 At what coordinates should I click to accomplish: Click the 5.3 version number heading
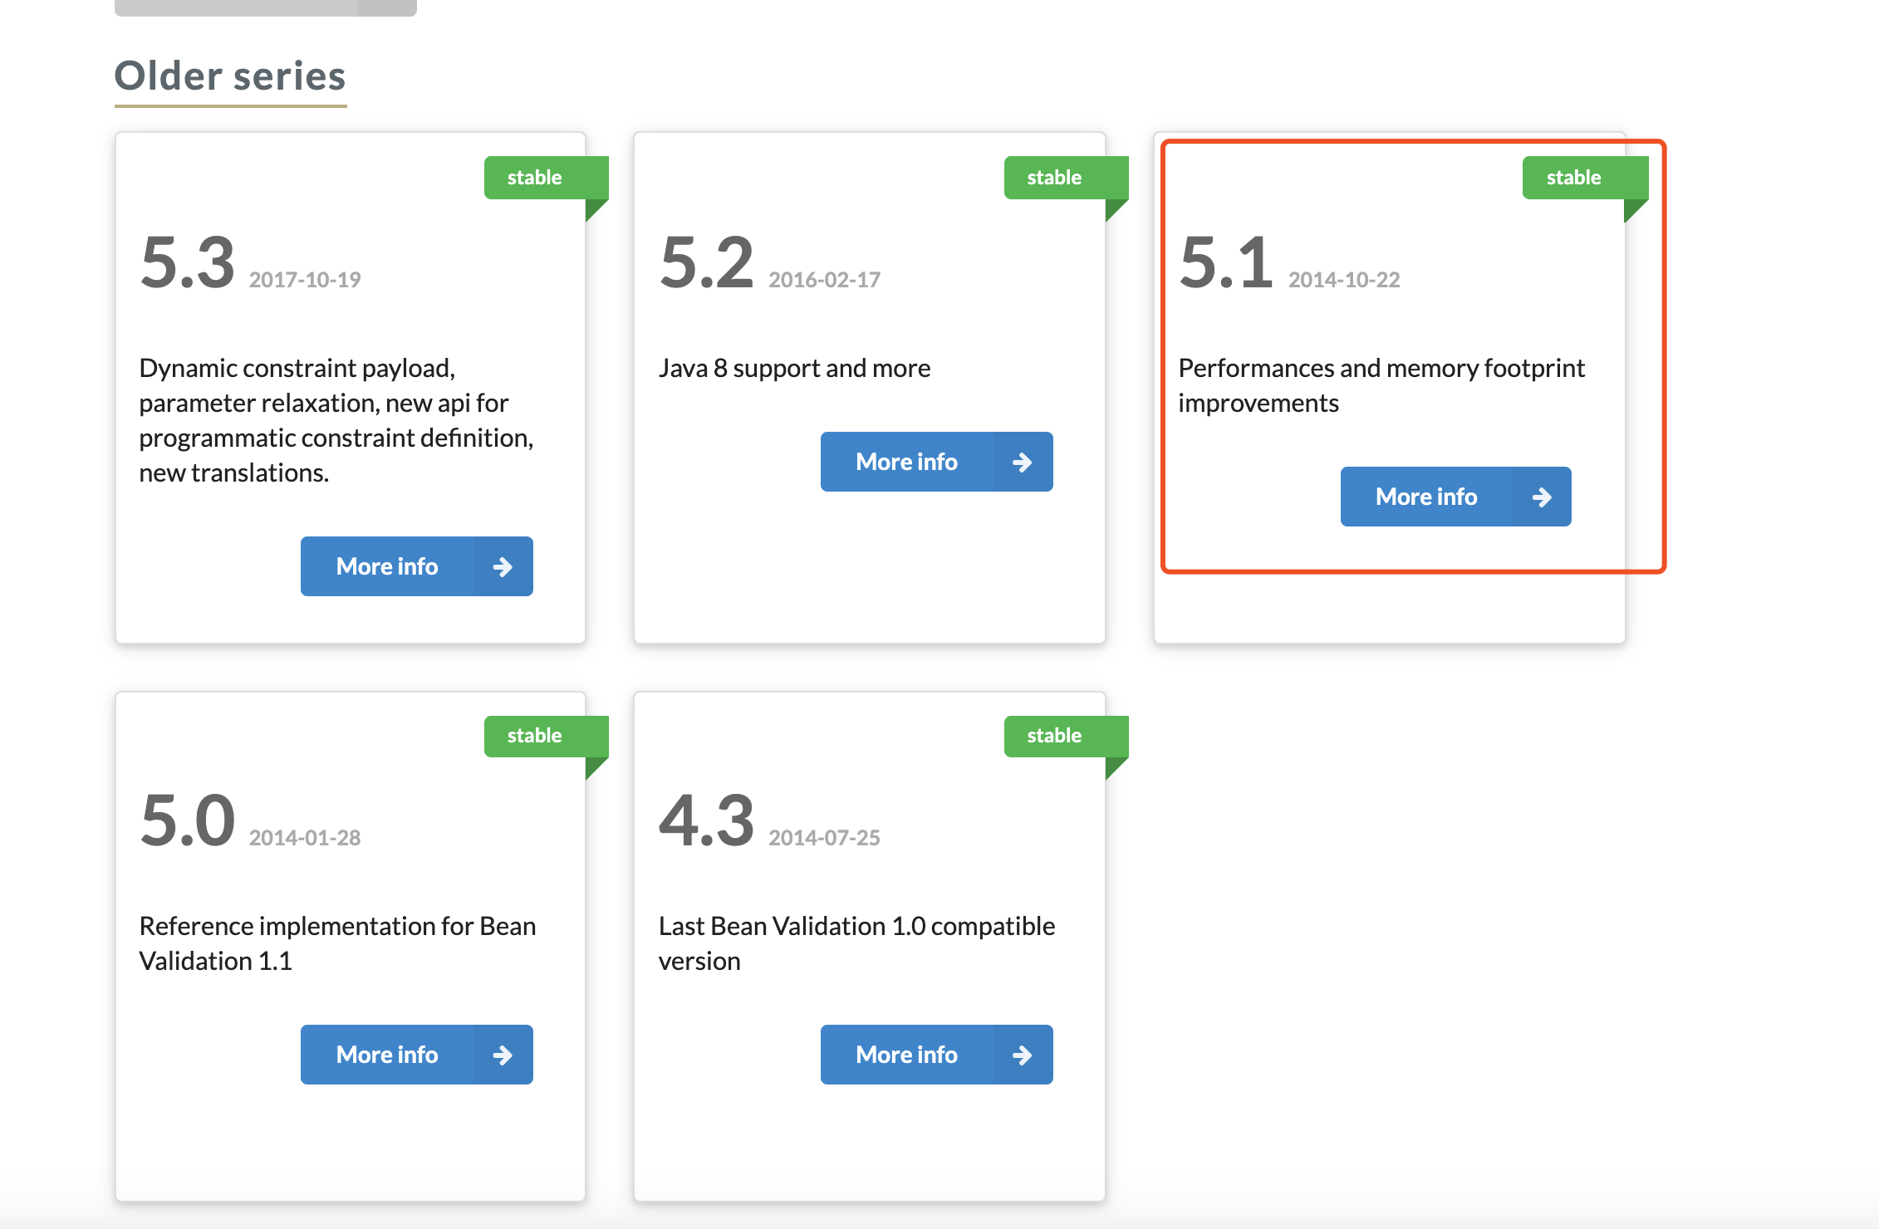[x=188, y=262]
